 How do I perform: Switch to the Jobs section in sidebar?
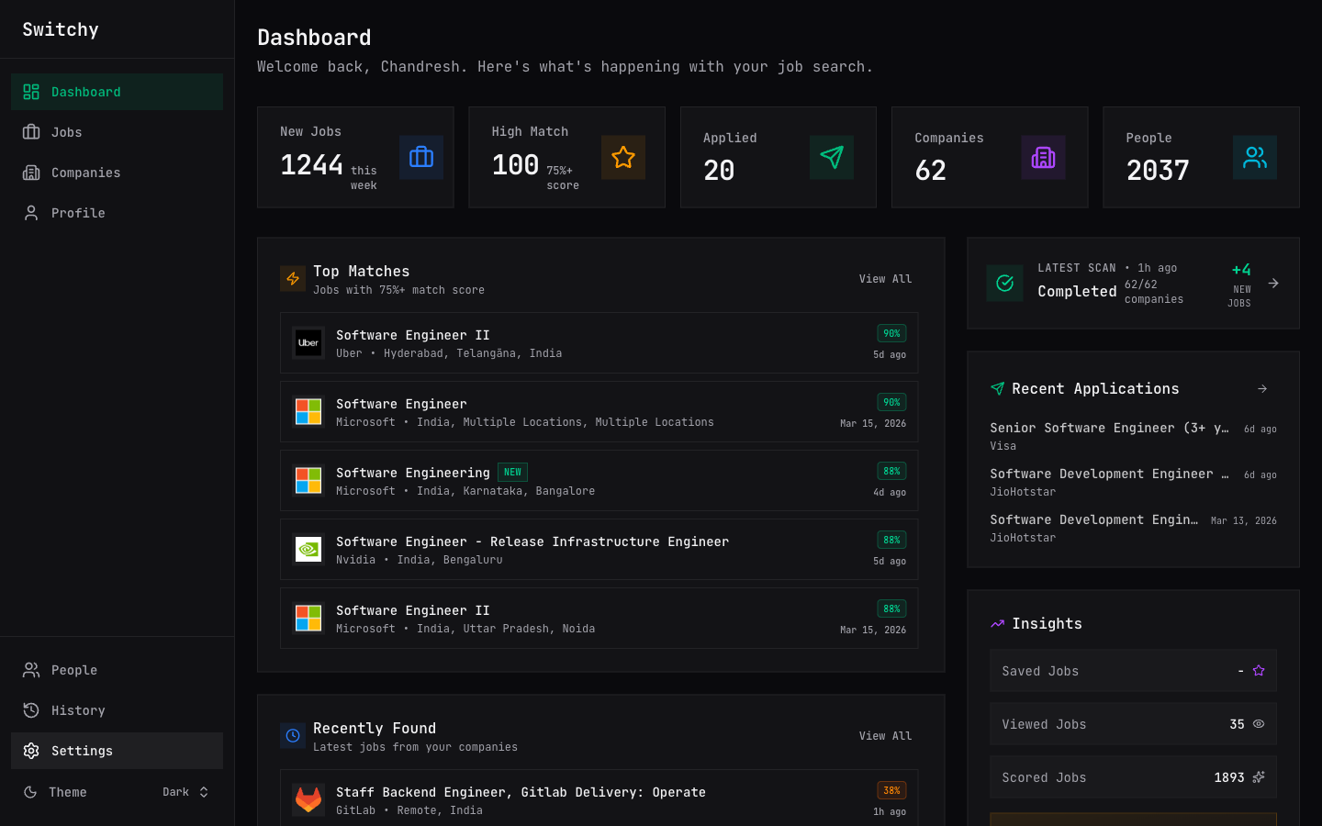point(64,132)
